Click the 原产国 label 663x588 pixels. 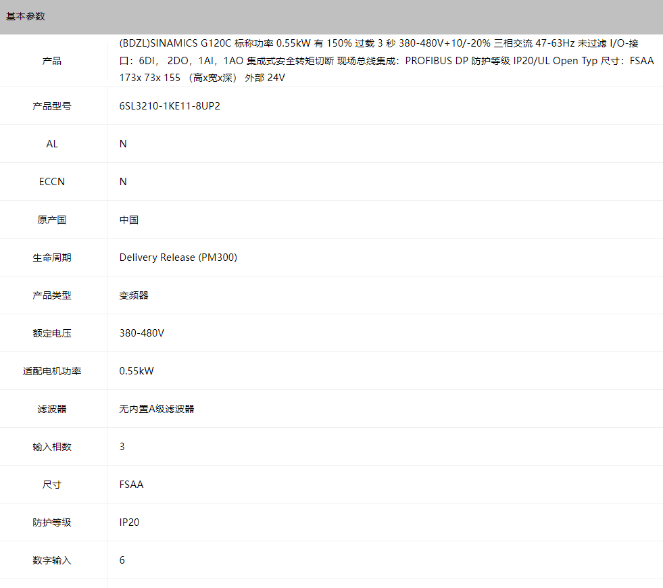coord(52,220)
